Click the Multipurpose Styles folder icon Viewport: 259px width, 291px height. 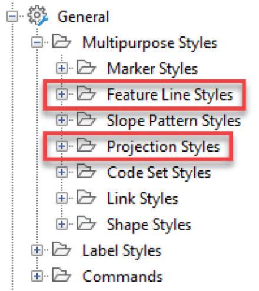click(x=61, y=42)
